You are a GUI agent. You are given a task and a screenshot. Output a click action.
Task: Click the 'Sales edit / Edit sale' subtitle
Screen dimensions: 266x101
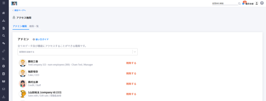pyautogui.click(x=45, y=96)
